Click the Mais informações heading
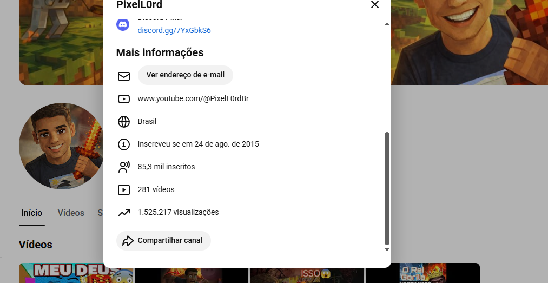The image size is (548, 283). (160, 52)
